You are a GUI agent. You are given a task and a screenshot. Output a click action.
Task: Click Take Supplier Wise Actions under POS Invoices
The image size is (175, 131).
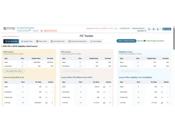click(72, 71)
